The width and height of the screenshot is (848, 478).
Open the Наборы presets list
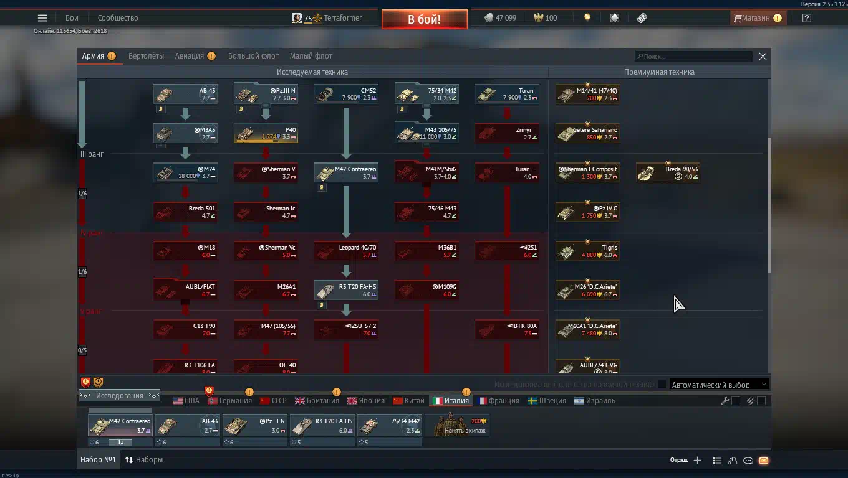coord(144,460)
